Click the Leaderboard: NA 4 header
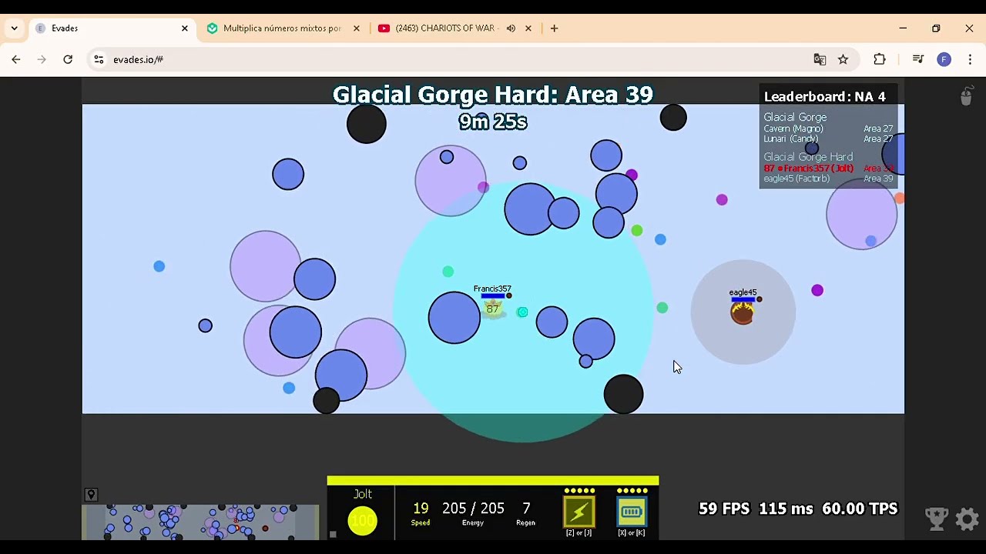The width and height of the screenshot is (986, 554). 824,97
